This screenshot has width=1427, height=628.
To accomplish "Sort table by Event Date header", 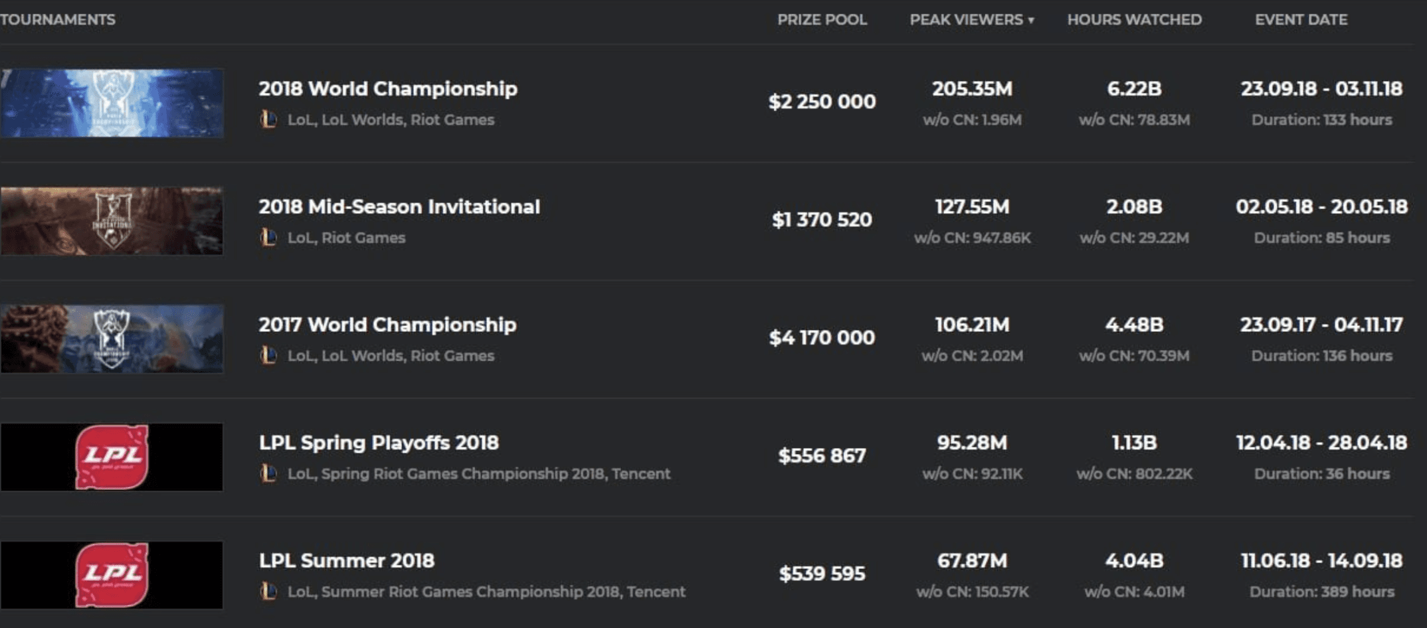I will point(1301,20).
